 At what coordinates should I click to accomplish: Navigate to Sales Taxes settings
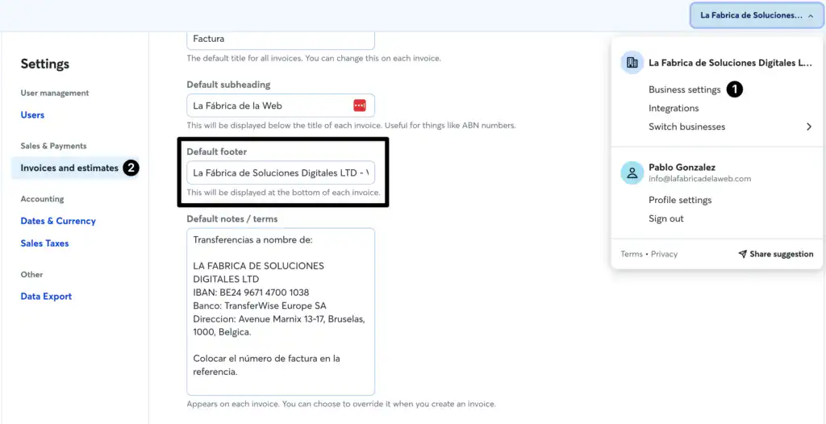pos(44,243)
